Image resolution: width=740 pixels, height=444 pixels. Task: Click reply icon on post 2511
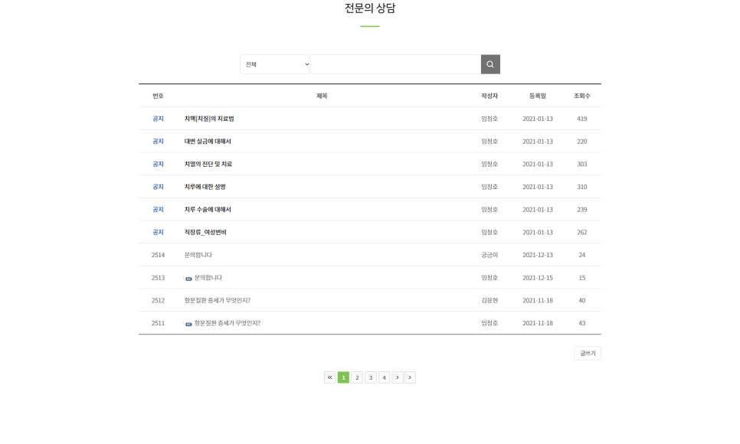point(188,324)
